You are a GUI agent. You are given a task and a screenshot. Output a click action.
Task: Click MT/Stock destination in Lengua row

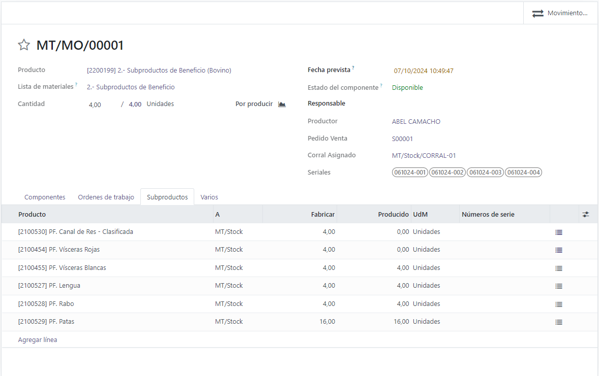(x=229, y=286)
